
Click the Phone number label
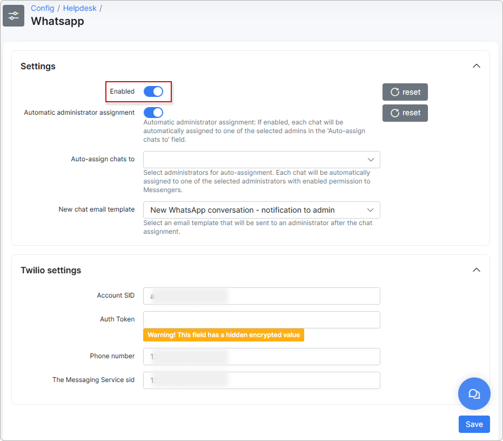[x=112, y=356]
